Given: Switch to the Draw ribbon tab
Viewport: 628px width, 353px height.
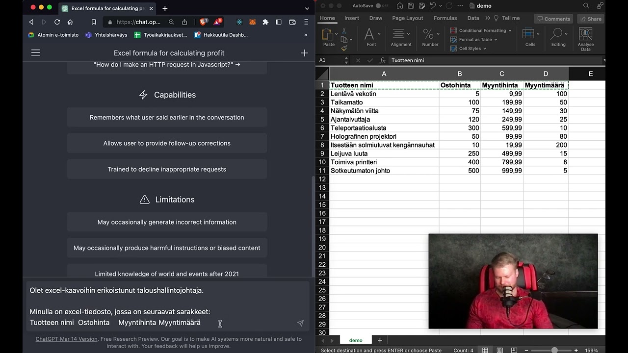Looking at the screenshot, I should click(376, 18).
